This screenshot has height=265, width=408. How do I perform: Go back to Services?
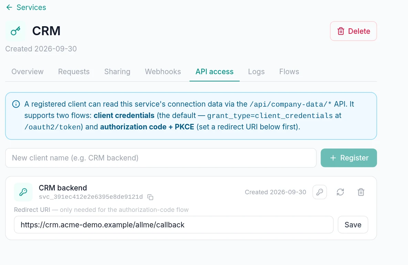[x=26, y=7]
